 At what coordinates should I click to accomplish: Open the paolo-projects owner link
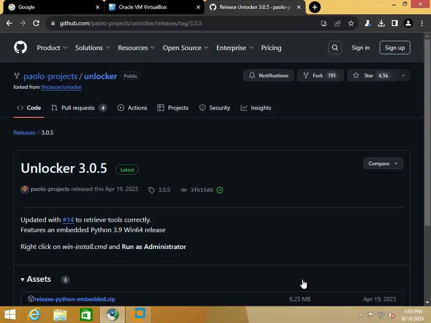pyautogui.click(x=51, y=76)
